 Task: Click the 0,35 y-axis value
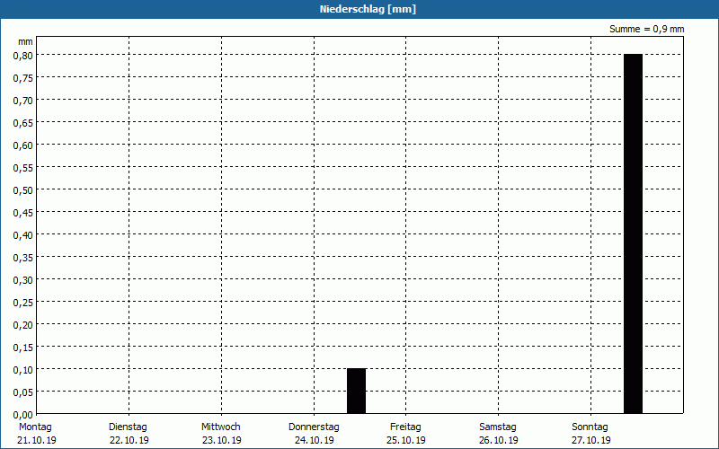coord(23,258)
